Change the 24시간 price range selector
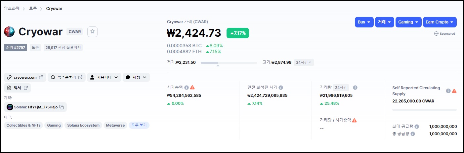Image resolution: width=464 pixels, height=153 pixels. pyautogui.click(x=304, y=62)
